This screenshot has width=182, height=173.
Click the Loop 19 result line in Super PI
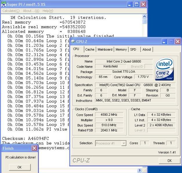point(38,124)
